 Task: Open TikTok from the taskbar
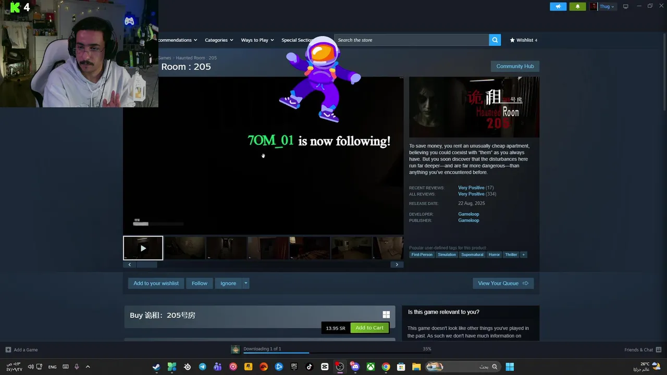tap(309, 367)
